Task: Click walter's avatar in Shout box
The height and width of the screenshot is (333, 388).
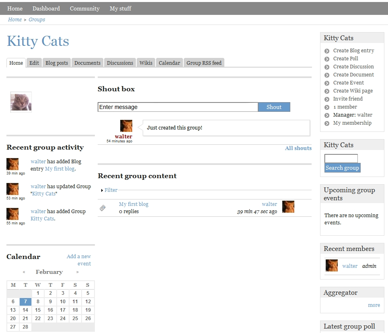Action: click(x=126, y=126)
